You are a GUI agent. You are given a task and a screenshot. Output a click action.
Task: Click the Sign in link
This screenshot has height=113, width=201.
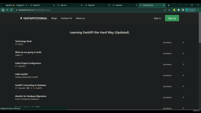point(157,18)
